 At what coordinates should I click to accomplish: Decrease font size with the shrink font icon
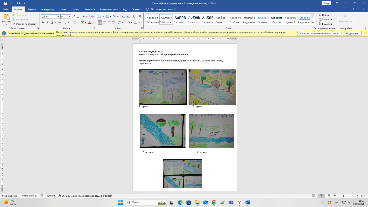click(x=78, y=16)
